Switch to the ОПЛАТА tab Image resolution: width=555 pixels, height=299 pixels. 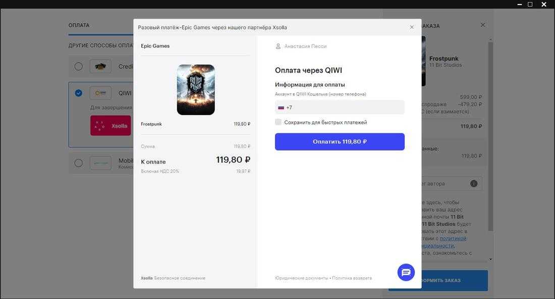point(79,25)
